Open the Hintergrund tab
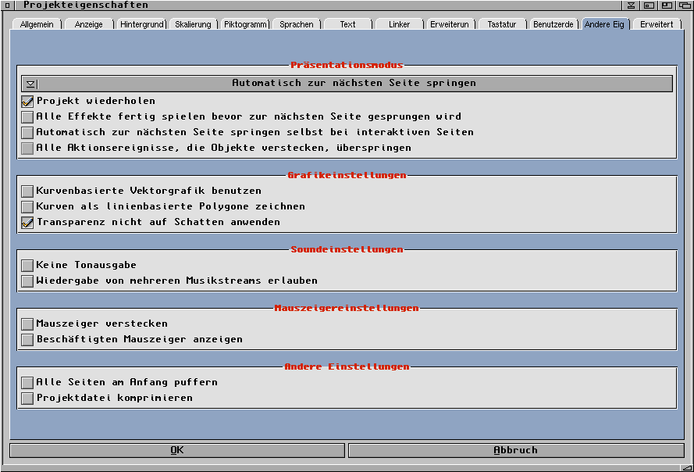The height and width of the screenshot is (472, 694). tap(141, 24)
